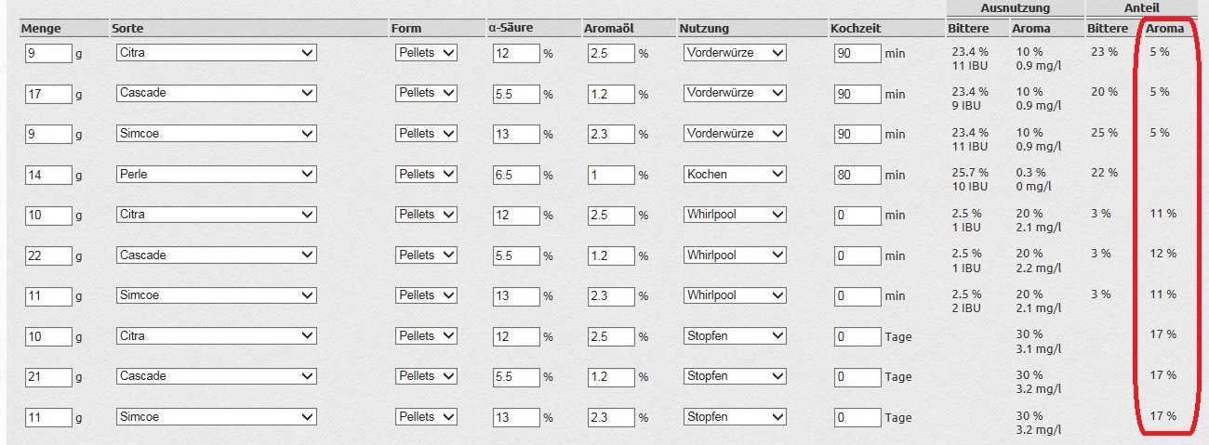Click the Ausnutzung group header
This screenshot has width=1209, height=445.
(x=1015, y=8)
